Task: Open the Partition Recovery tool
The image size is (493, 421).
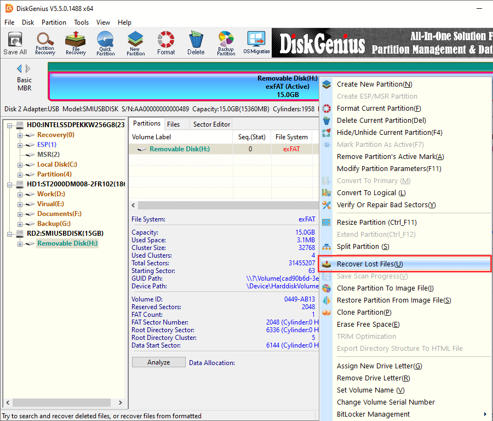Action: tap(45, 43)
